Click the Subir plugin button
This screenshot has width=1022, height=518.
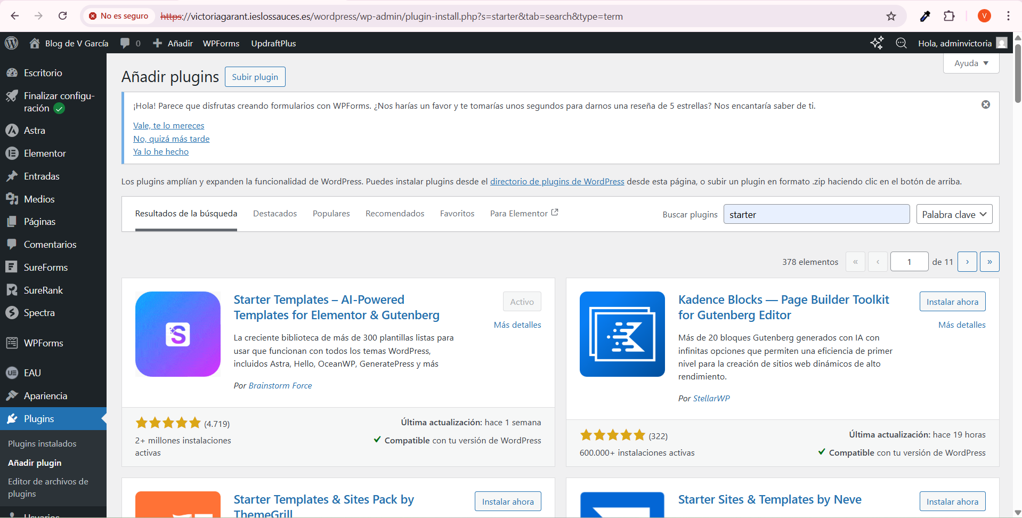coord(255,77)
